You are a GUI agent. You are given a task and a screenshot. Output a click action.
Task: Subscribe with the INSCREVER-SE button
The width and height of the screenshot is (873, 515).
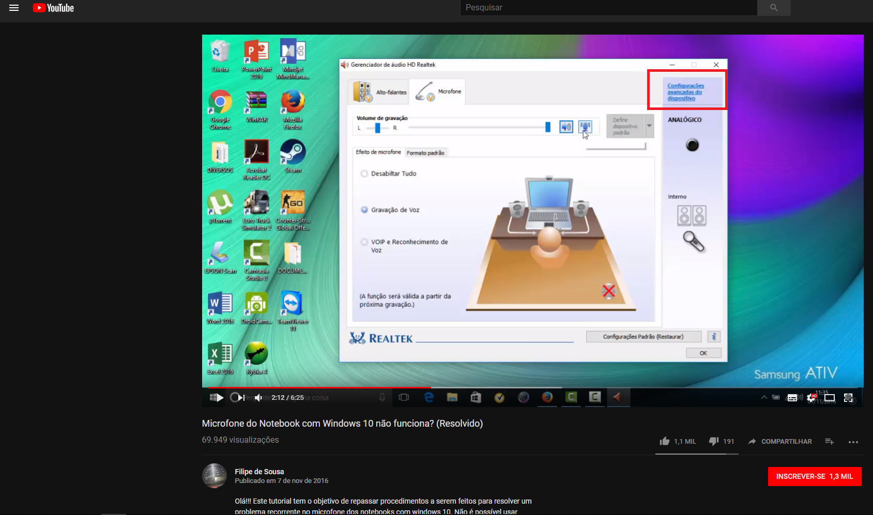tap(815, 476)
